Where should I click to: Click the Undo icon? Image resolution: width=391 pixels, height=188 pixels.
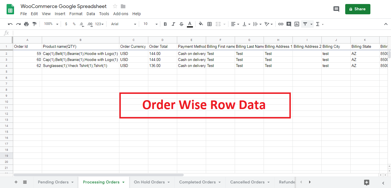[10, 24]
